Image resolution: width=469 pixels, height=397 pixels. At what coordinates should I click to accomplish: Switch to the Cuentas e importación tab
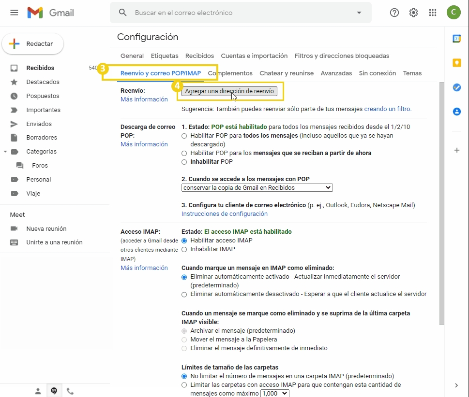(x=254, y=56)
